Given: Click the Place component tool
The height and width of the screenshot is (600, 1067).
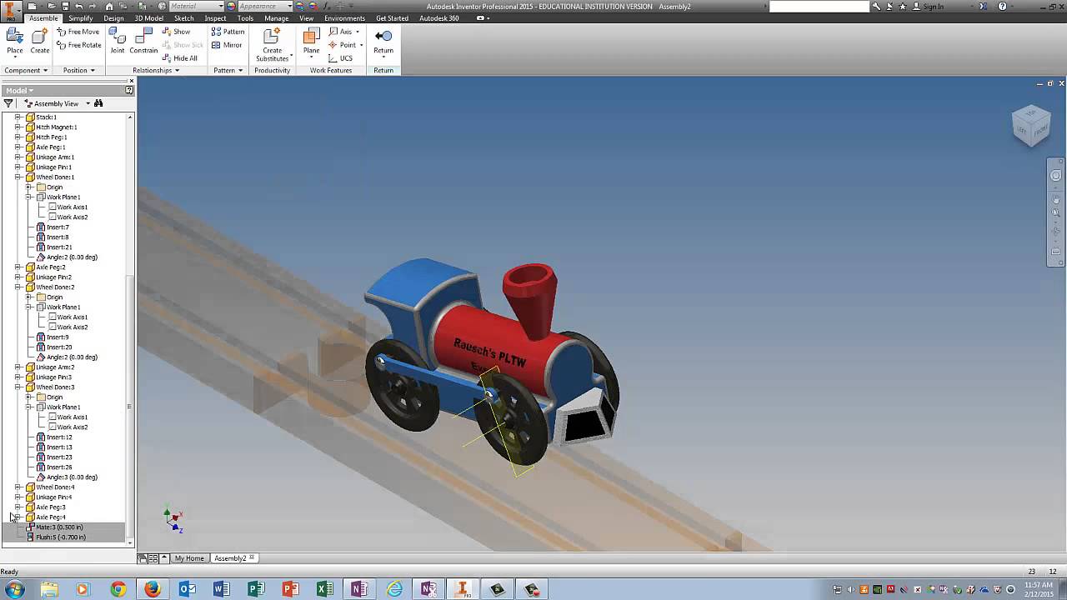Looking at the screenshot, I should pyautogui.click(x=15, y=41).
